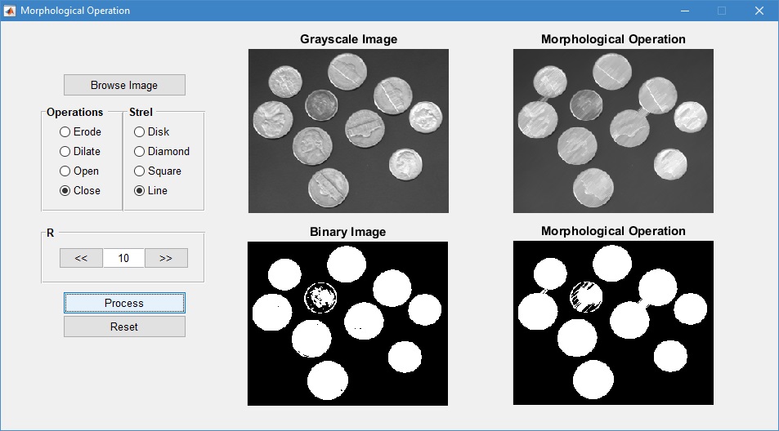
Task: Click the Binary Image preview
Action: (x=347, y=323)
